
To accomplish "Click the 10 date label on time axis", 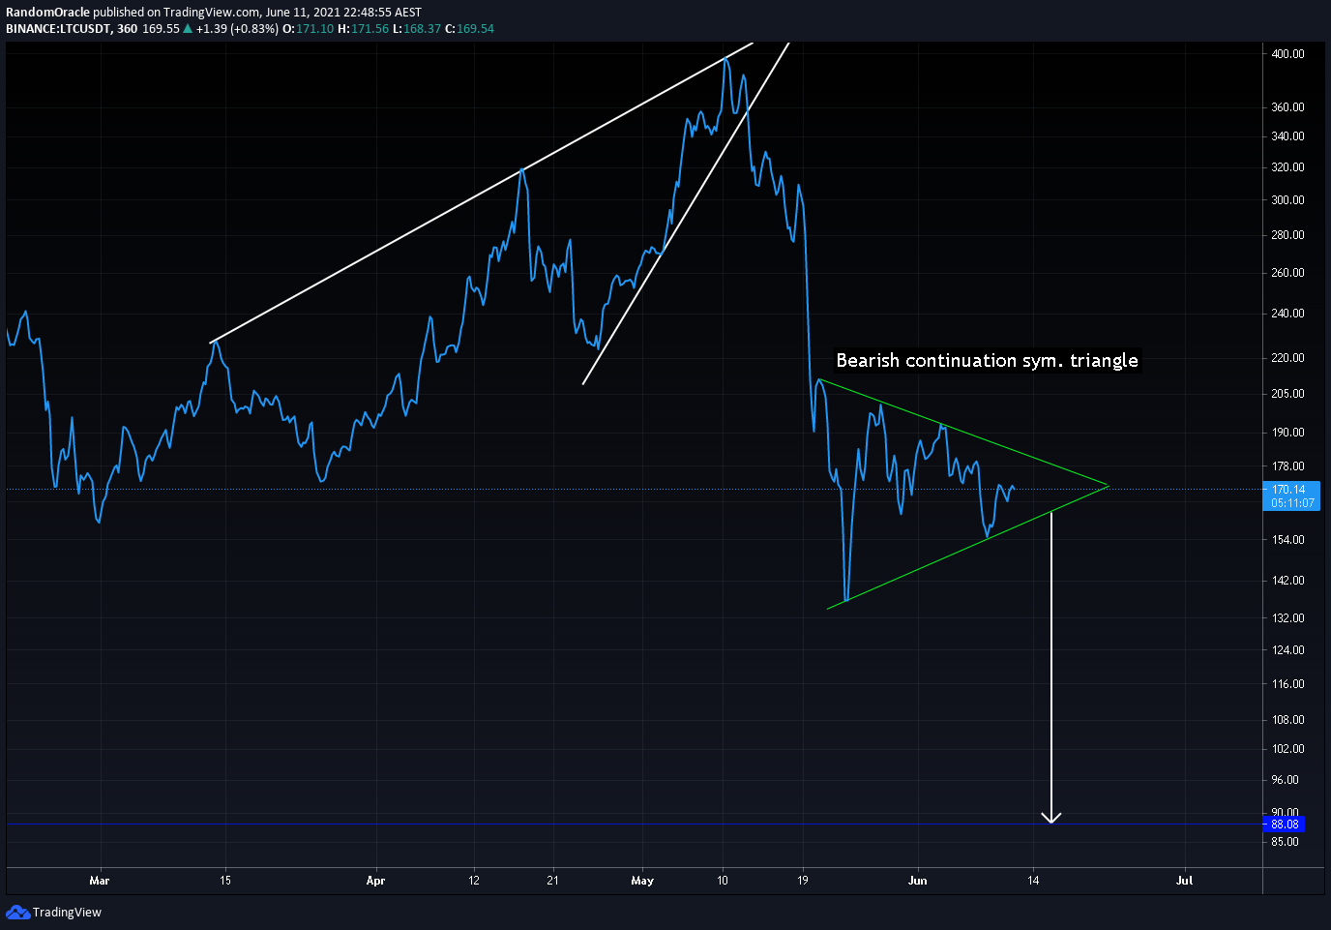I will 723,881.
